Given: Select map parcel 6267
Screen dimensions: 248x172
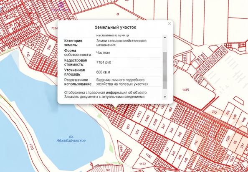Looking at the screenshot, I should coord(200,79).
